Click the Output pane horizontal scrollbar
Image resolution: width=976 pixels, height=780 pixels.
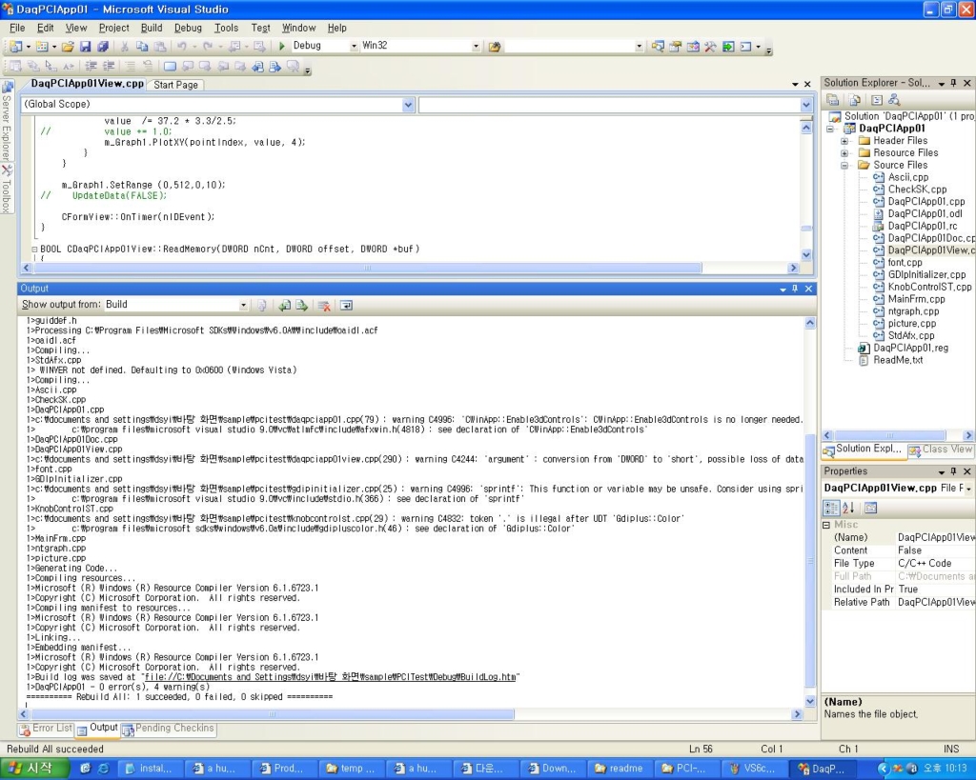(x=273, y=714)
